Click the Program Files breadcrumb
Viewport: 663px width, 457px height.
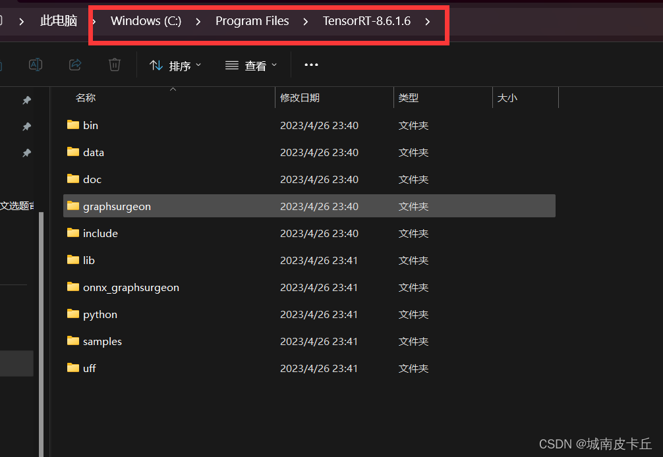coord(252,20)
